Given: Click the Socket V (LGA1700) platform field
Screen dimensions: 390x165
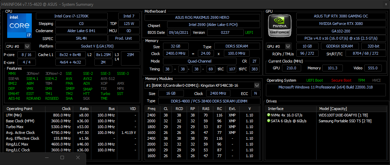Looking at the screenshot, I should tap(97, 46).
